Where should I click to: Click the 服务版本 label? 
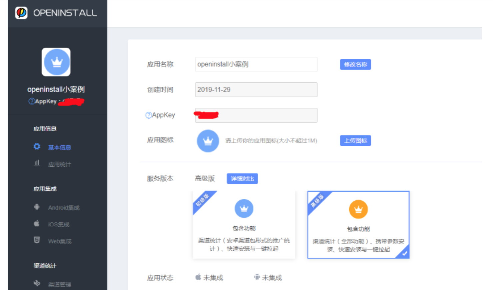[160, 178]
